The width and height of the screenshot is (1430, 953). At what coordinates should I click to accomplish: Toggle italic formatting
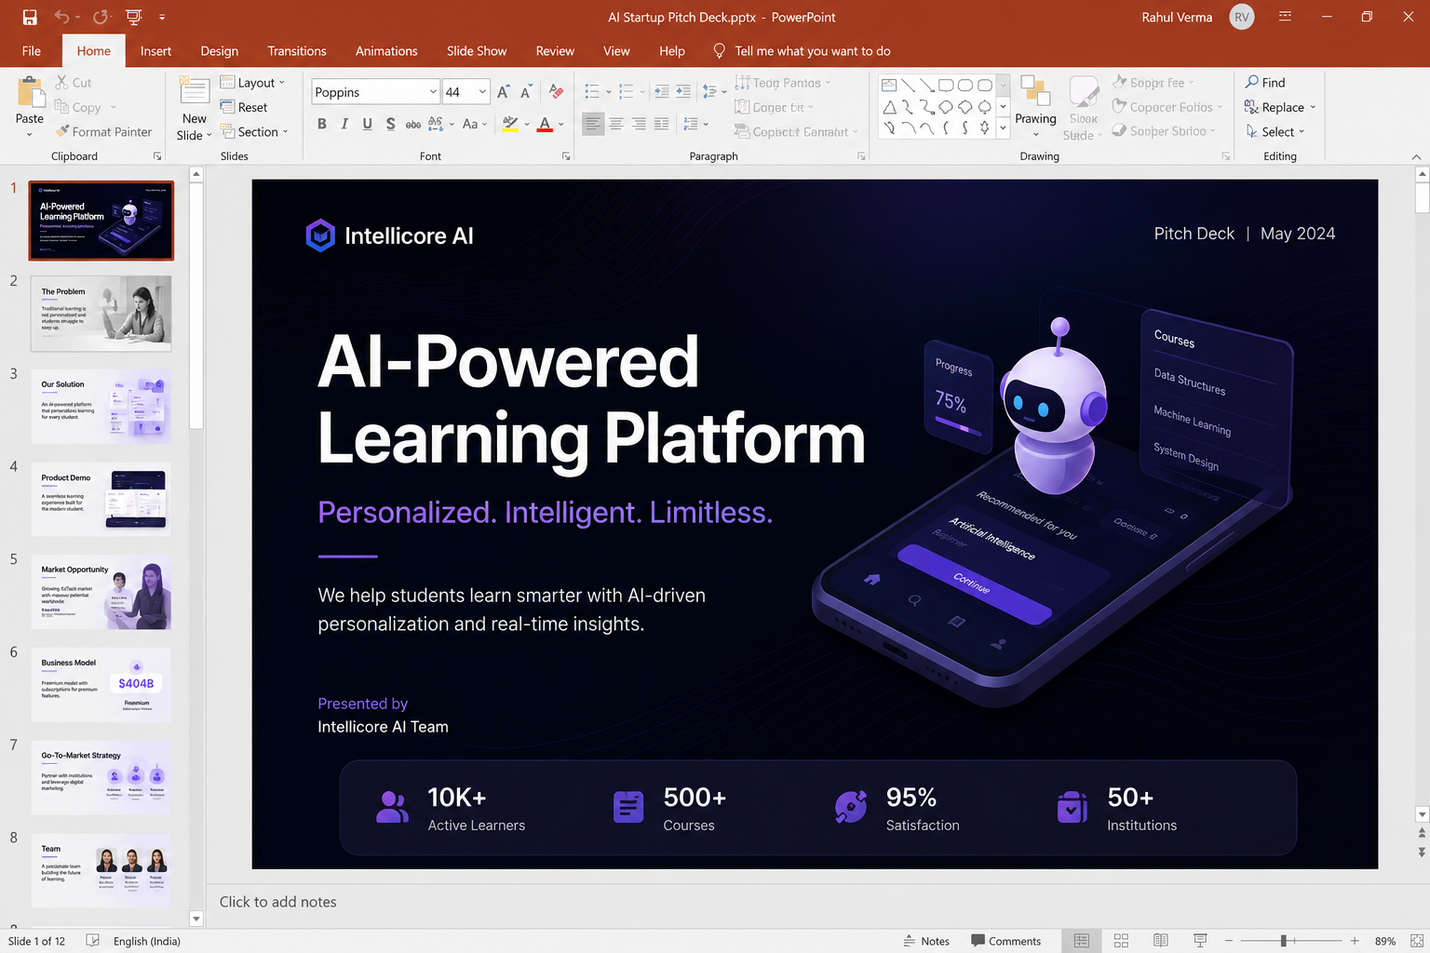344,124
